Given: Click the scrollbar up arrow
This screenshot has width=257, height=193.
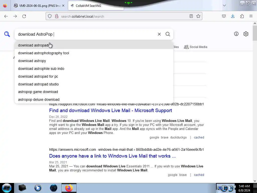Looking at the screenshot, I should (x=255, y=23).
